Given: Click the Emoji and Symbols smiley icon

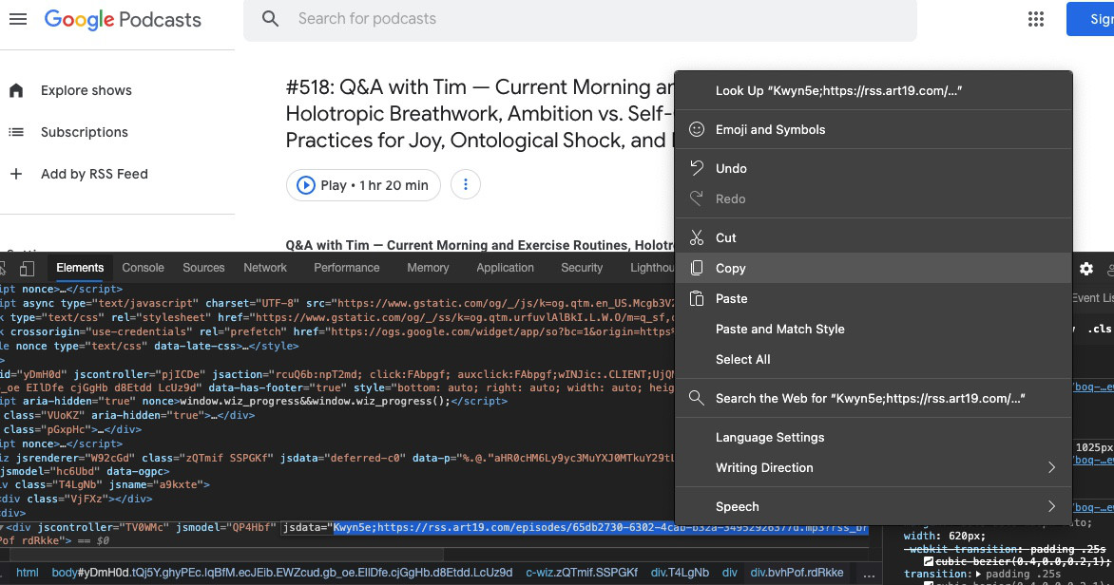Looking at the screenshot, I should [697, 129].
